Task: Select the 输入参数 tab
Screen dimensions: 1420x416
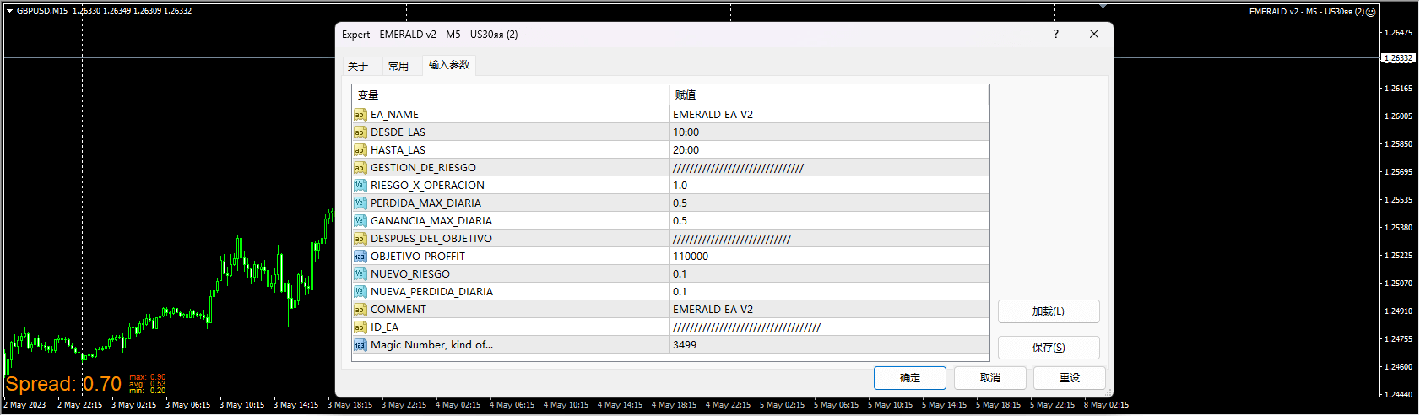Action: pyautogui.click(x=449, y=65)
